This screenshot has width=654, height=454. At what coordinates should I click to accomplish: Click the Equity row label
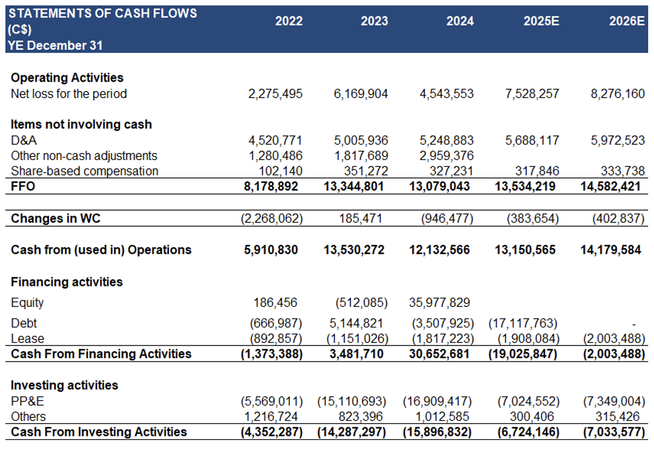click(27, 303)
